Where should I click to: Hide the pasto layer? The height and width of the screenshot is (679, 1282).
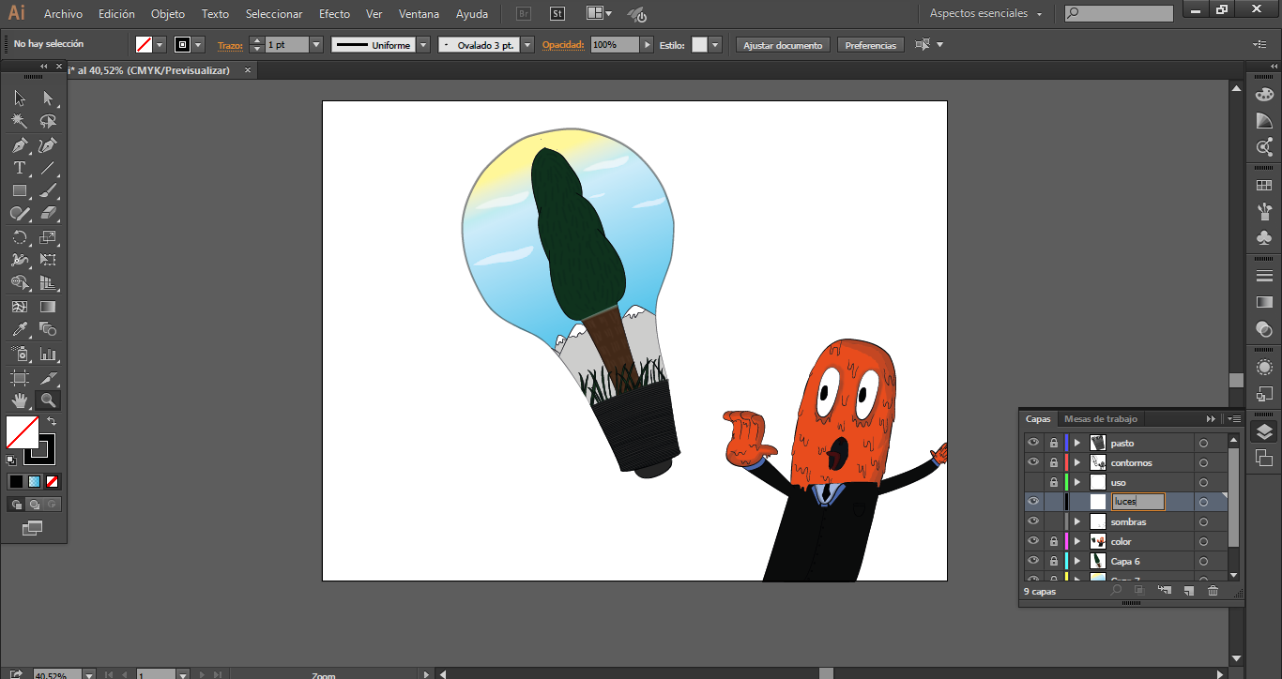(x=1033, y=443)
